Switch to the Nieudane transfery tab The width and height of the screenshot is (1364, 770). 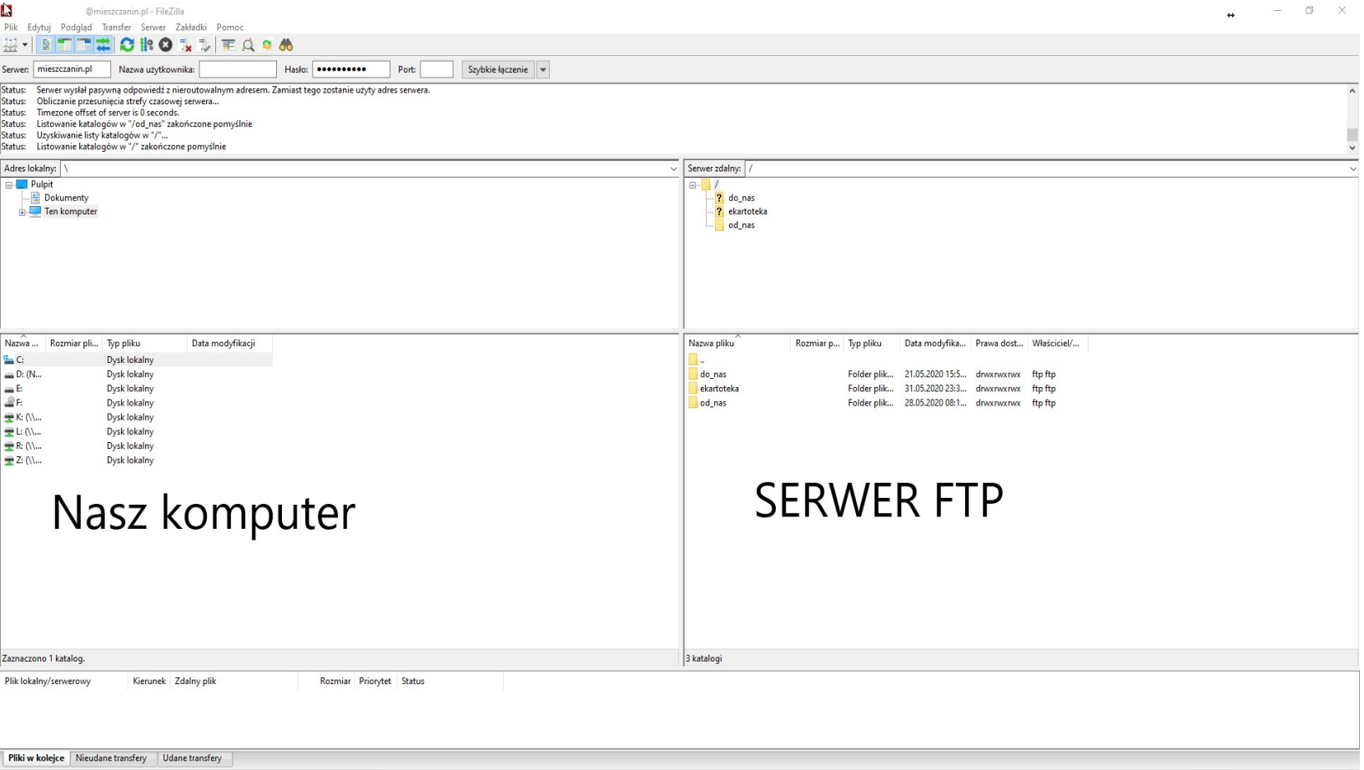coord(111,758)
